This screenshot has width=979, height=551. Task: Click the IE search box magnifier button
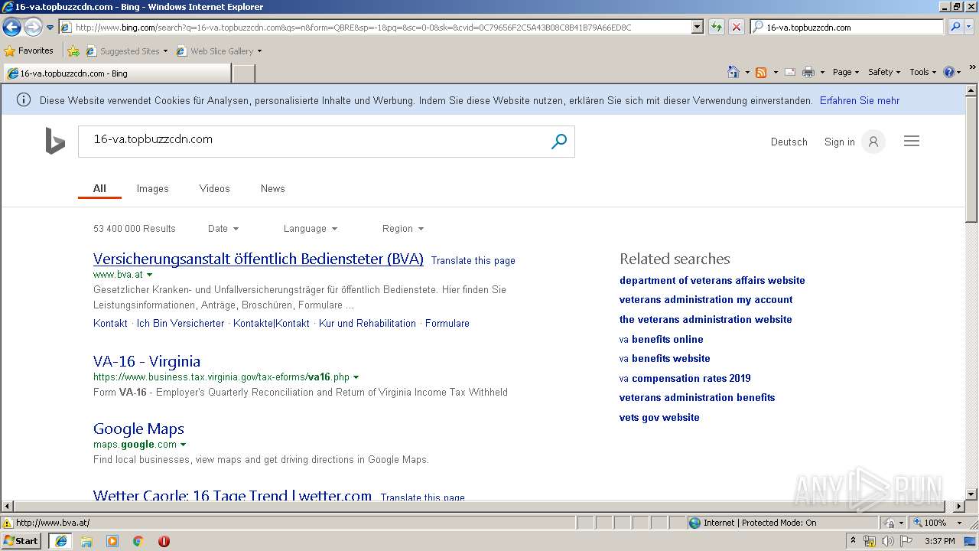click(x=955, y=27)
